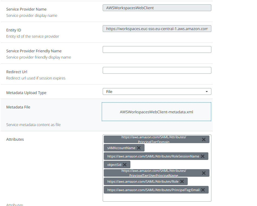Remove the objectSid attribute tag
The image size is (257, 206).
click(x=125, y=165)
